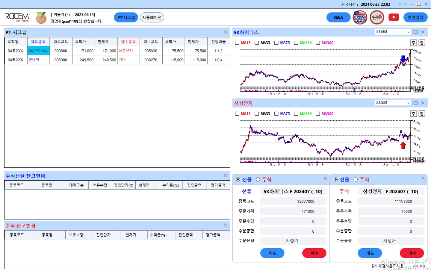Click 매도 in SK하이닉스 order panel
Image resolution: width=431 pixels, height=271 pixels.
(x=272, y=253)
